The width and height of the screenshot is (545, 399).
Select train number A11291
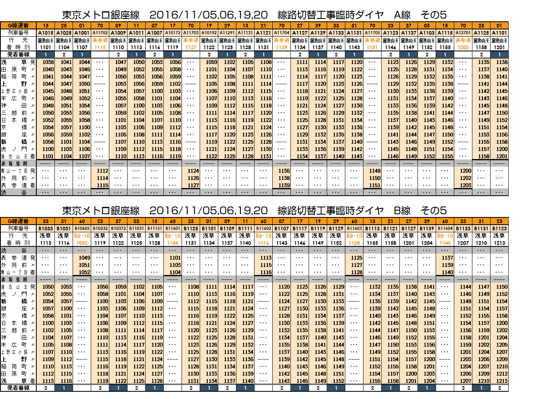click(227, 33)
